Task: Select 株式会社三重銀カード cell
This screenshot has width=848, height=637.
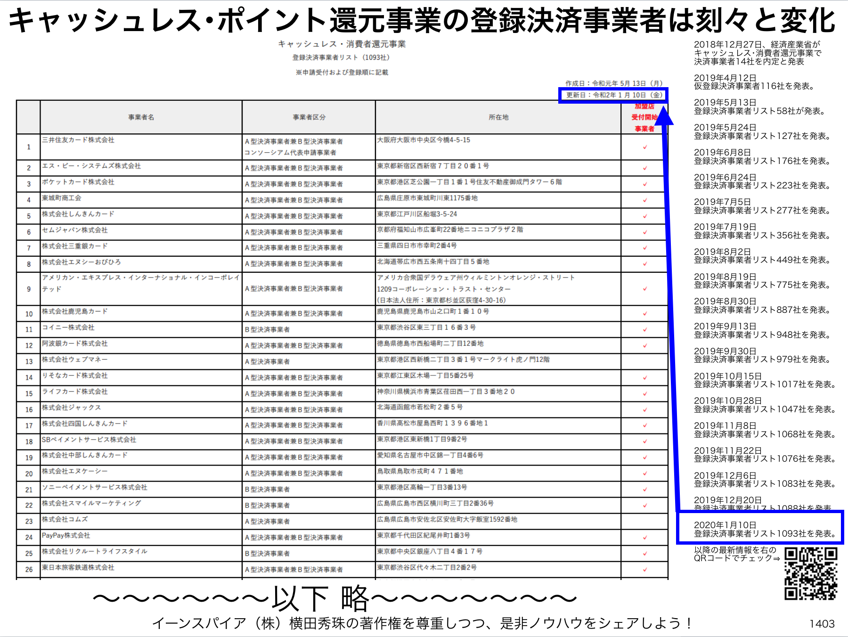Action: pos(75,246)
